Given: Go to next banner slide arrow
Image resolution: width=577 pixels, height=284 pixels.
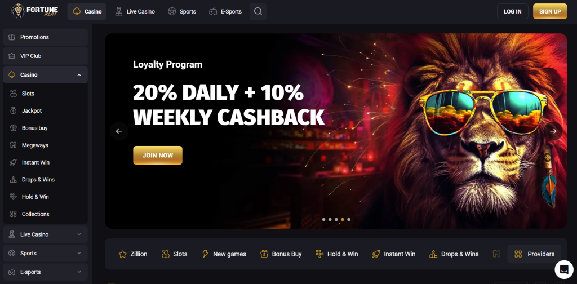Looking at the screenshot, I should tap(553, 131).
